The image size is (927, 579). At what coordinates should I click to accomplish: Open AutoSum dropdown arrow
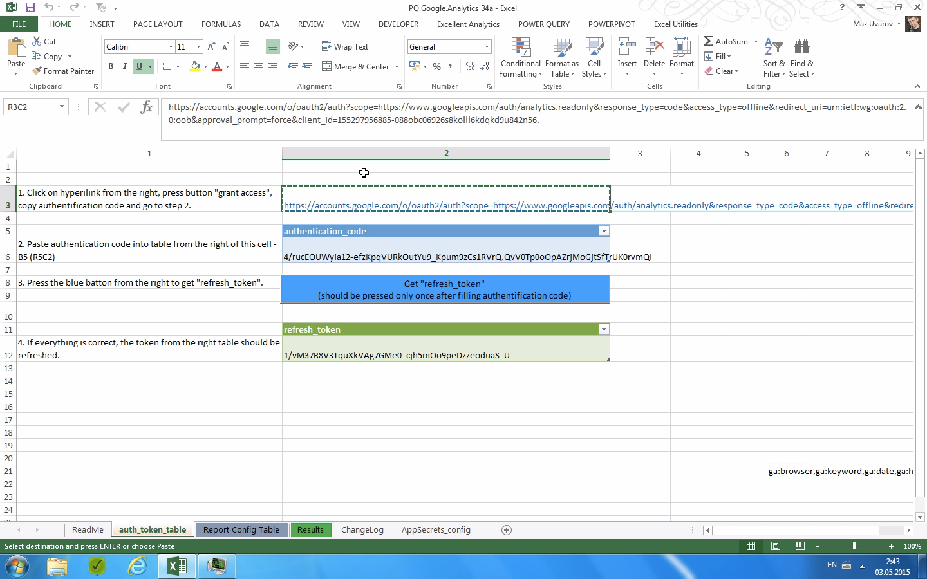pyautogui.click(x=756, y=41)
